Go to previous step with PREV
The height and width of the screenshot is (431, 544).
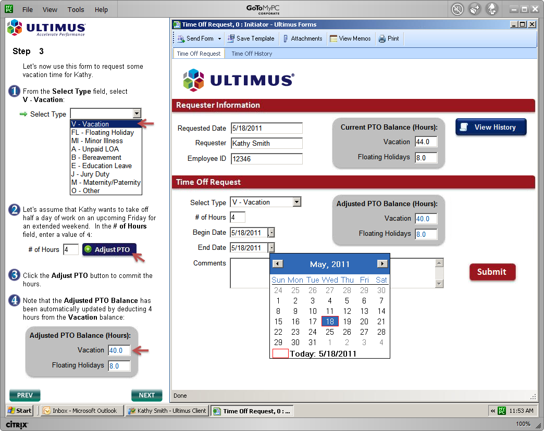point(24,395)
